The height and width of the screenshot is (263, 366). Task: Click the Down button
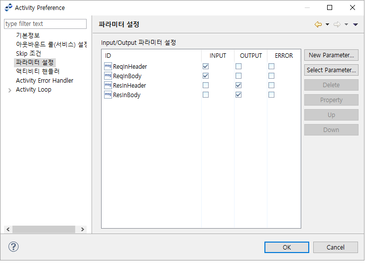coord(331,130)
